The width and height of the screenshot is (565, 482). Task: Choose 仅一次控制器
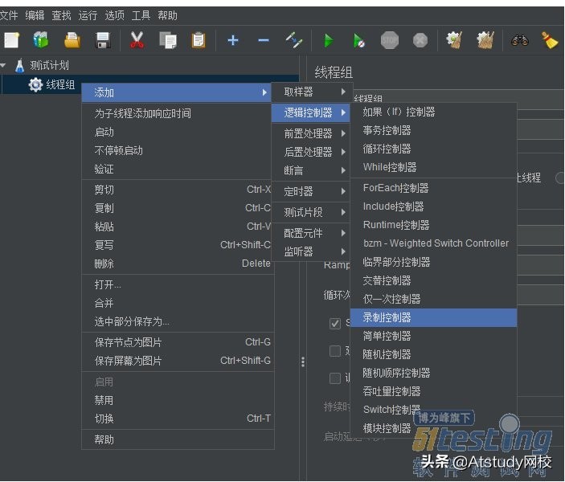point(433,299)
